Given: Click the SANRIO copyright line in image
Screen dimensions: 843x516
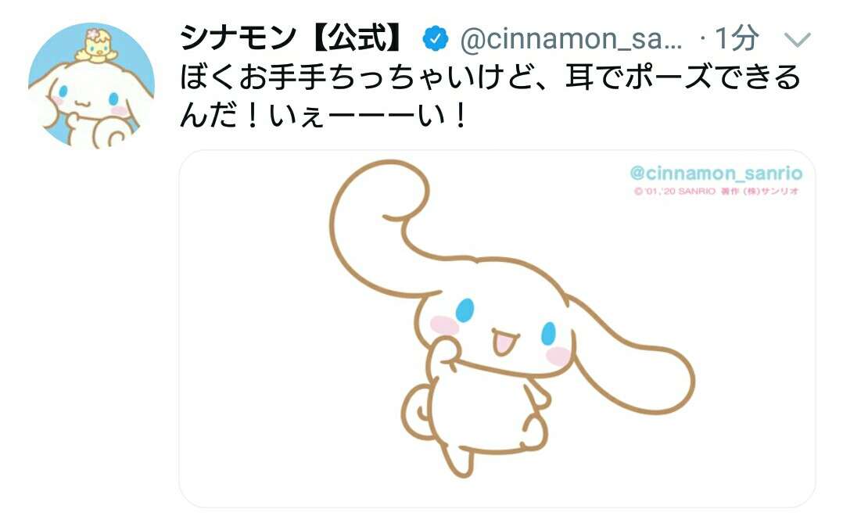Looking at the screenshot, I should [x=716, y=192].
